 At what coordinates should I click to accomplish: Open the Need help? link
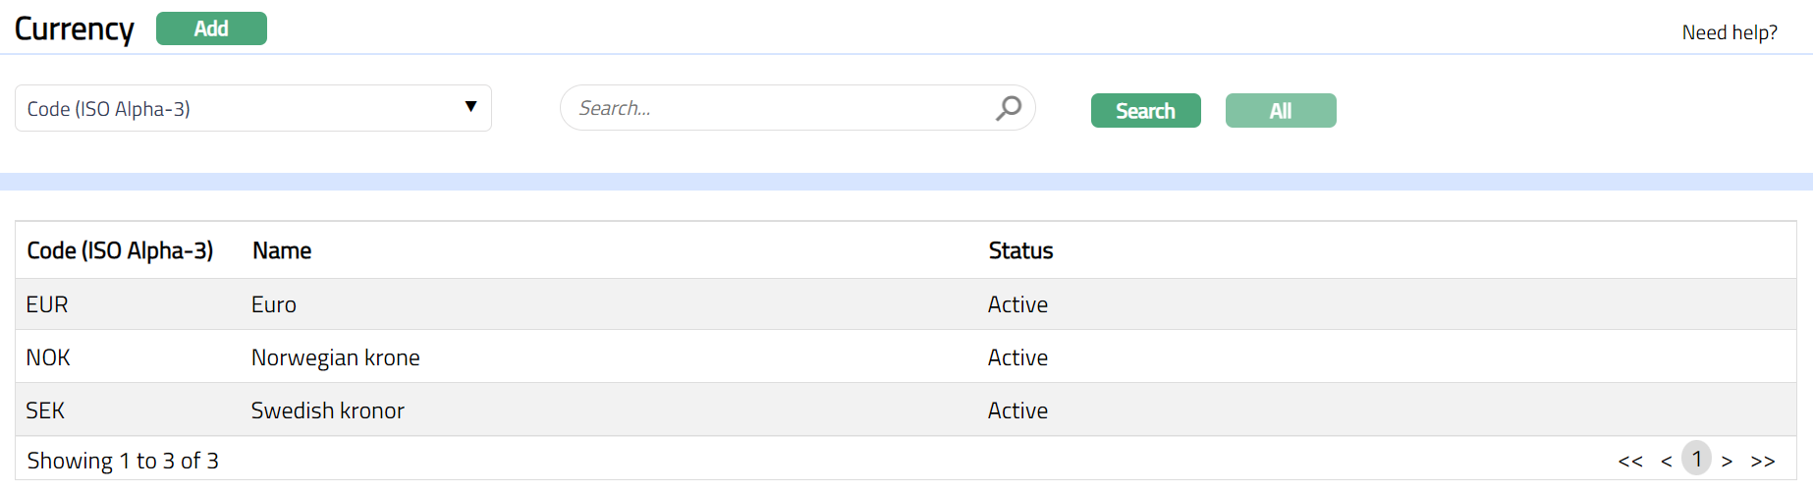pyautogui.click(x=1729, y=32)
